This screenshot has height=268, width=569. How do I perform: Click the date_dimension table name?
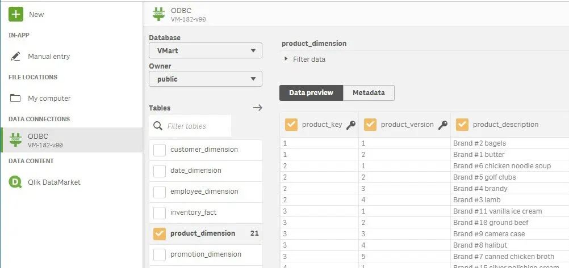click(x=195, y=171)
